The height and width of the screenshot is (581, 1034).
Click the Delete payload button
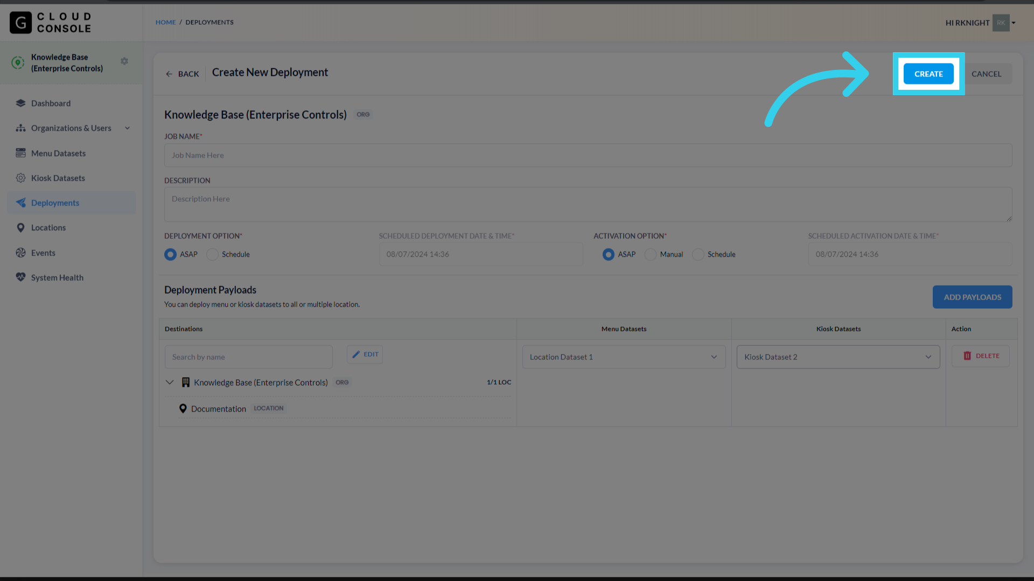[x=980, y=356]
